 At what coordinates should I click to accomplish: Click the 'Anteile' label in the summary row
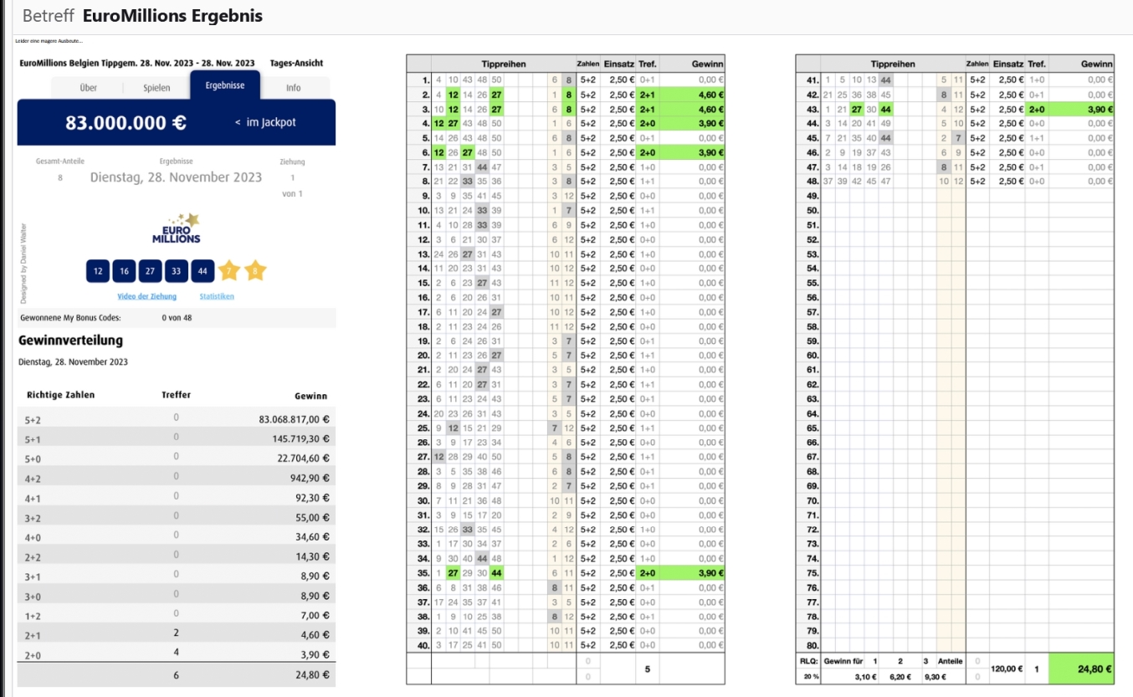point(950,661)
